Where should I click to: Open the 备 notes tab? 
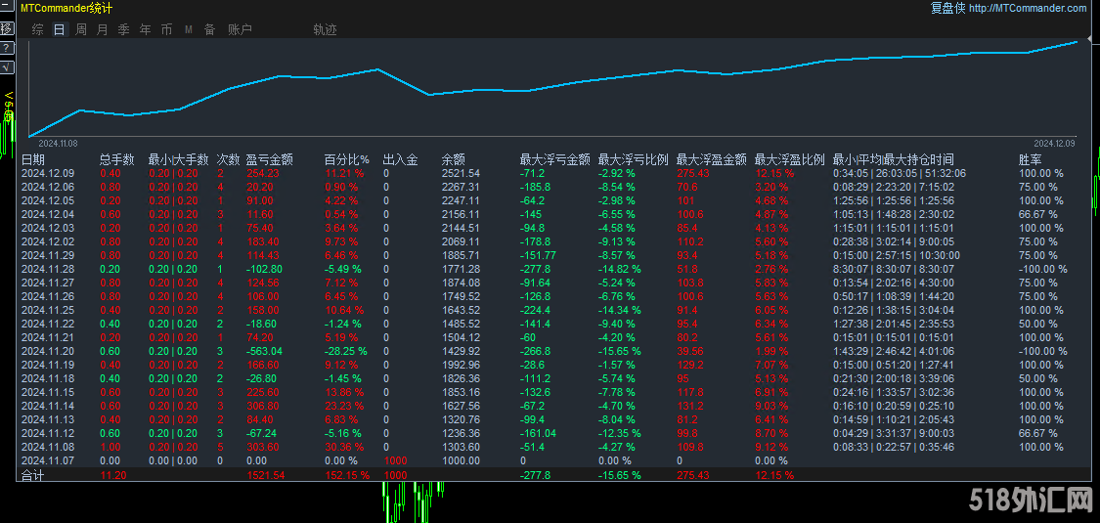209,30
